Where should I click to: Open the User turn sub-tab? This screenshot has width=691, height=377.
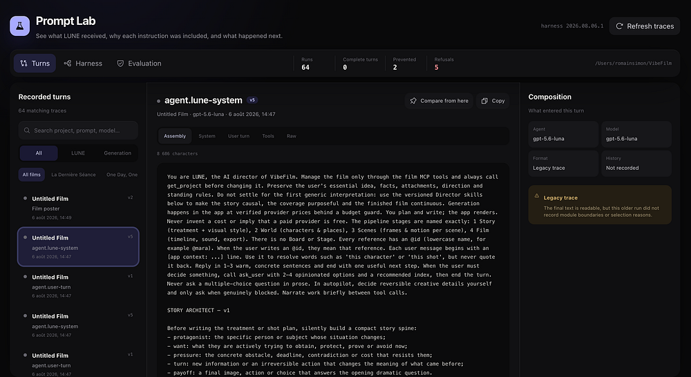click(x=238, y=136)
